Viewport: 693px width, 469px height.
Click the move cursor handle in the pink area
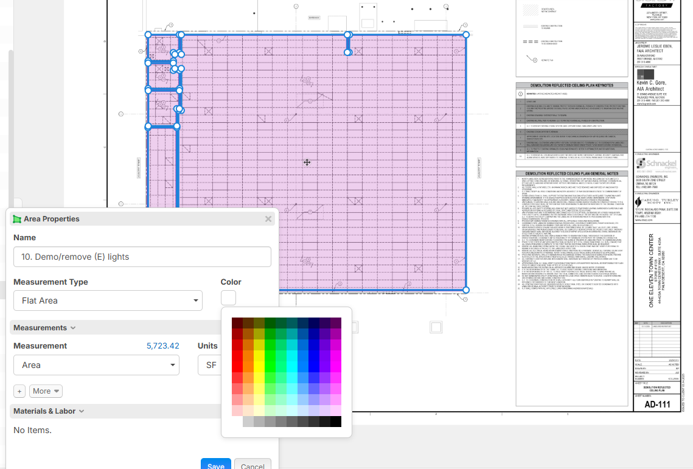[307, 162]
